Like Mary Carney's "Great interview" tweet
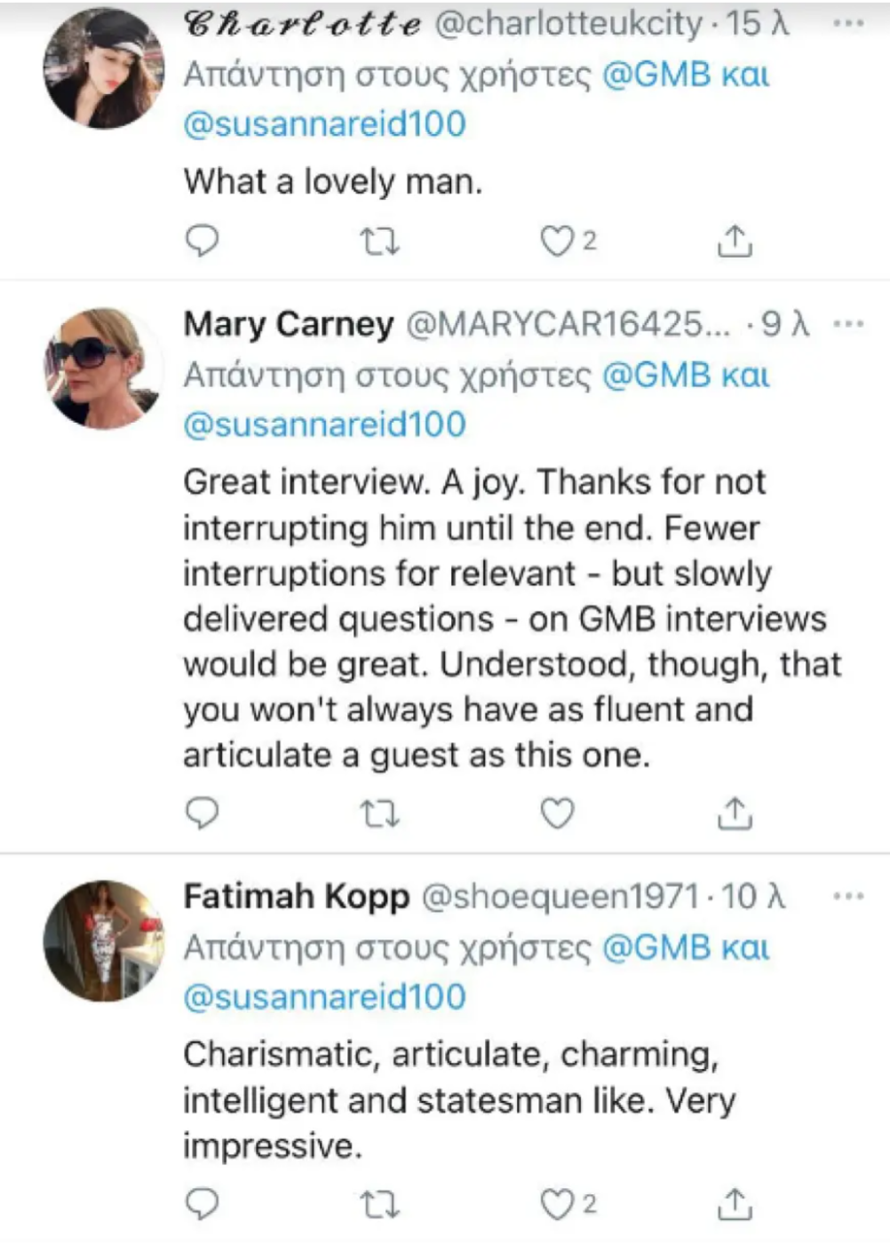 point(557,813)
